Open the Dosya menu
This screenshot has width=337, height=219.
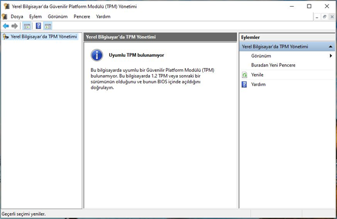[17, 17]
